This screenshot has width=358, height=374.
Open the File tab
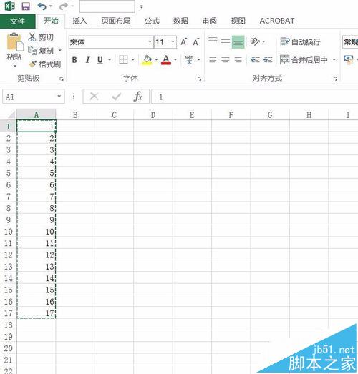point(17,21)
